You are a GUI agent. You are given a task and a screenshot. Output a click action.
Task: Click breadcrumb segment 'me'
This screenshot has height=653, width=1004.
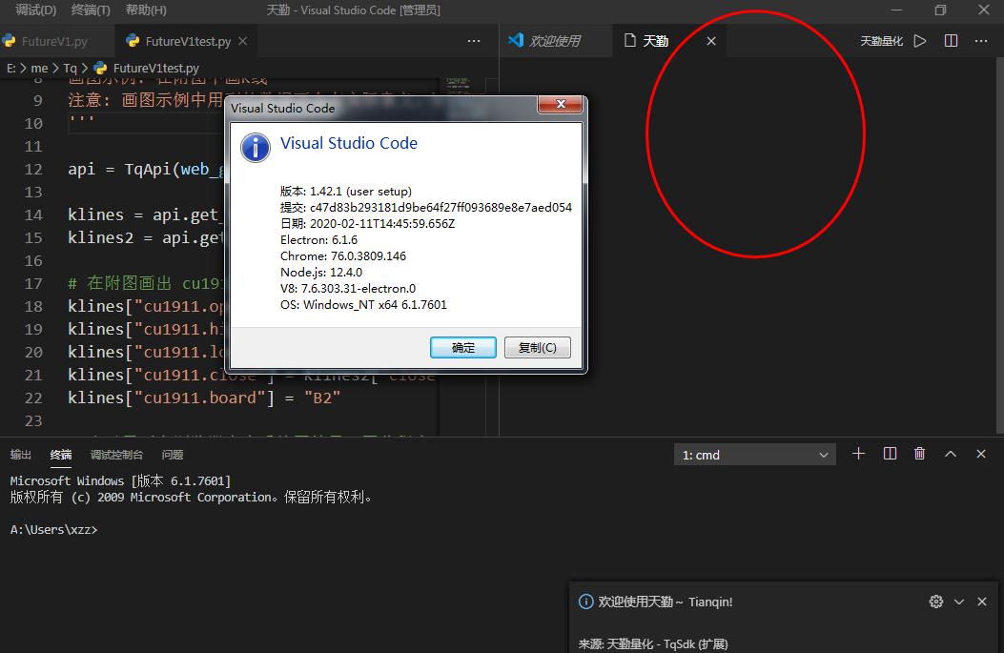39,68
